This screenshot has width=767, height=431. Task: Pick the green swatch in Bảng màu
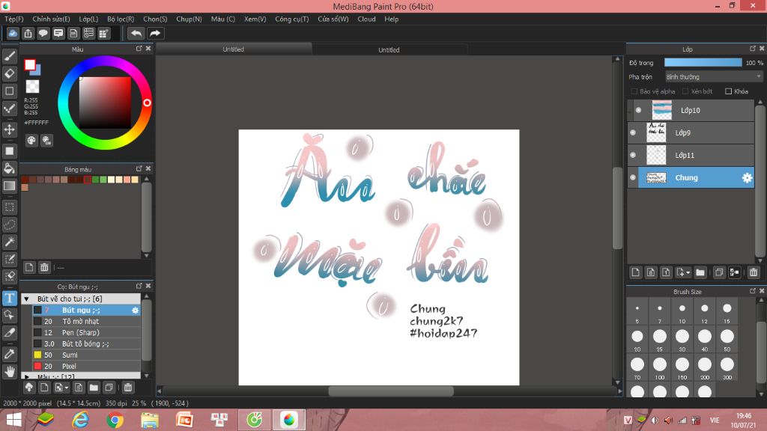[x=95, y=180]
